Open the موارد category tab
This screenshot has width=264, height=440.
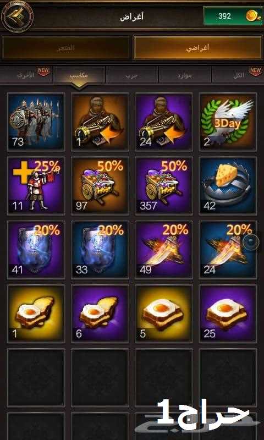[x=185, y=75]
